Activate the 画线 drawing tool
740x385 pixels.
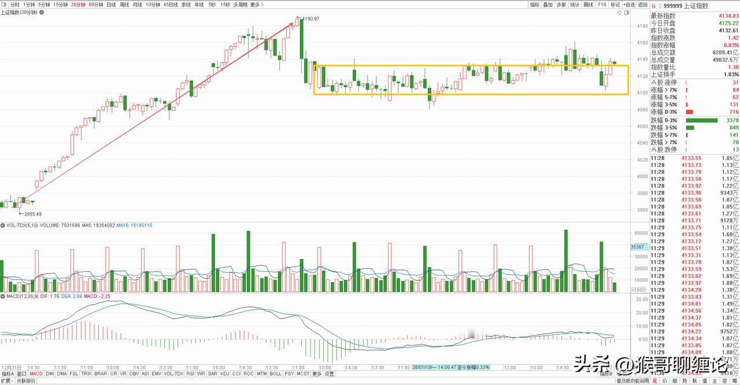pyautogui.click(x=589, y=5)
